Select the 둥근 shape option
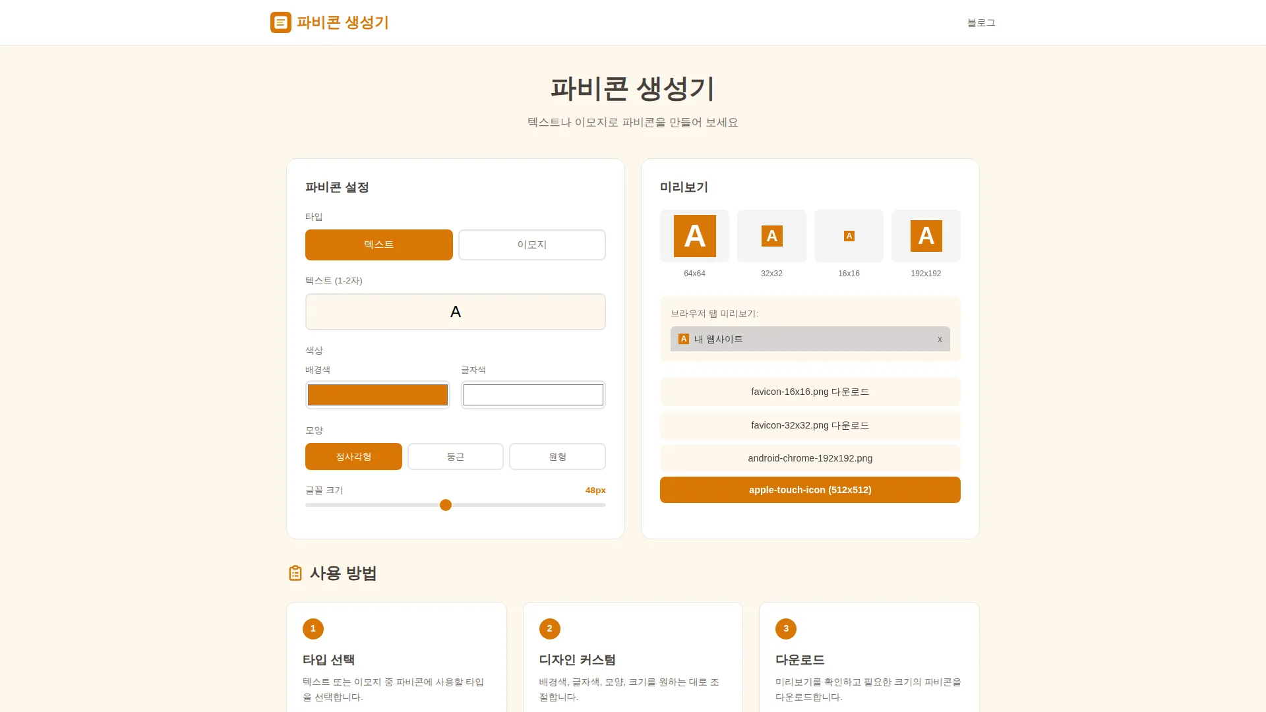Viewport: 1266px width, 712px height. tap(455, 456)
